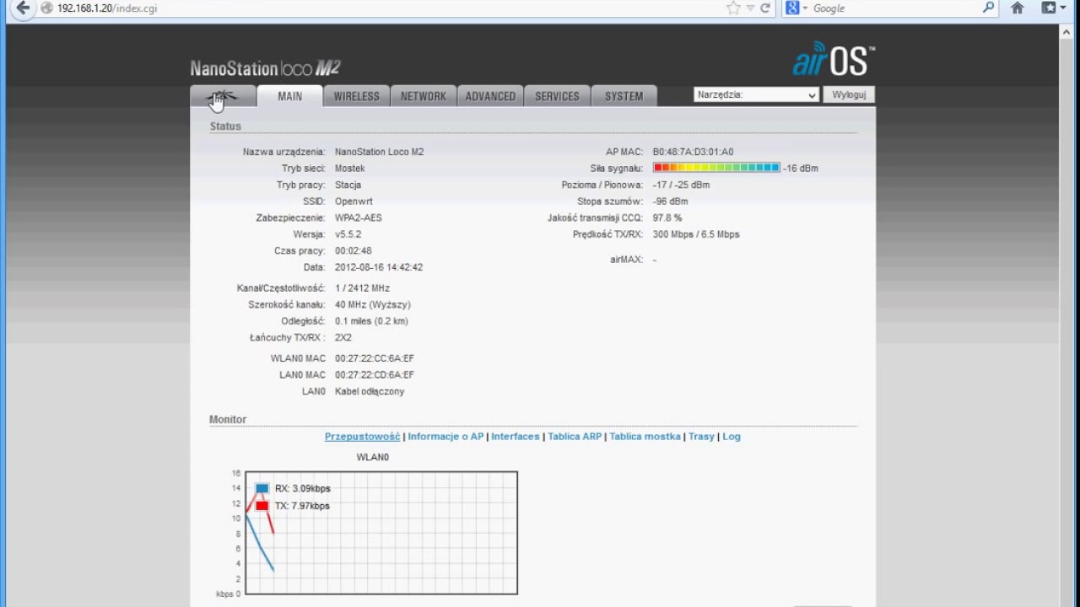Click the SSID value Openwrt
Screen dimensions: 1080x607
[x=354, y=201]
